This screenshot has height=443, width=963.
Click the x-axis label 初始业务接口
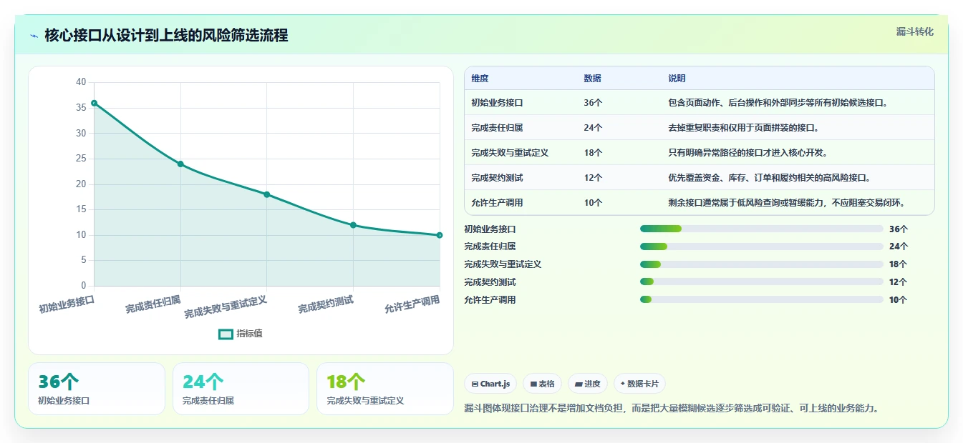click(x=67, y=305)
